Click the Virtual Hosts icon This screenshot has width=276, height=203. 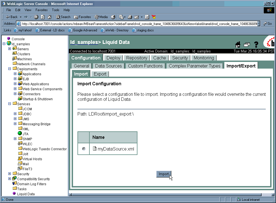(x=20, y=158)
